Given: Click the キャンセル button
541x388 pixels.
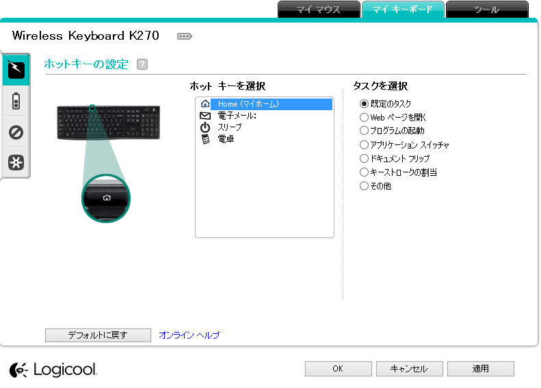Looking at the screenshot, I should pos(409,369).
